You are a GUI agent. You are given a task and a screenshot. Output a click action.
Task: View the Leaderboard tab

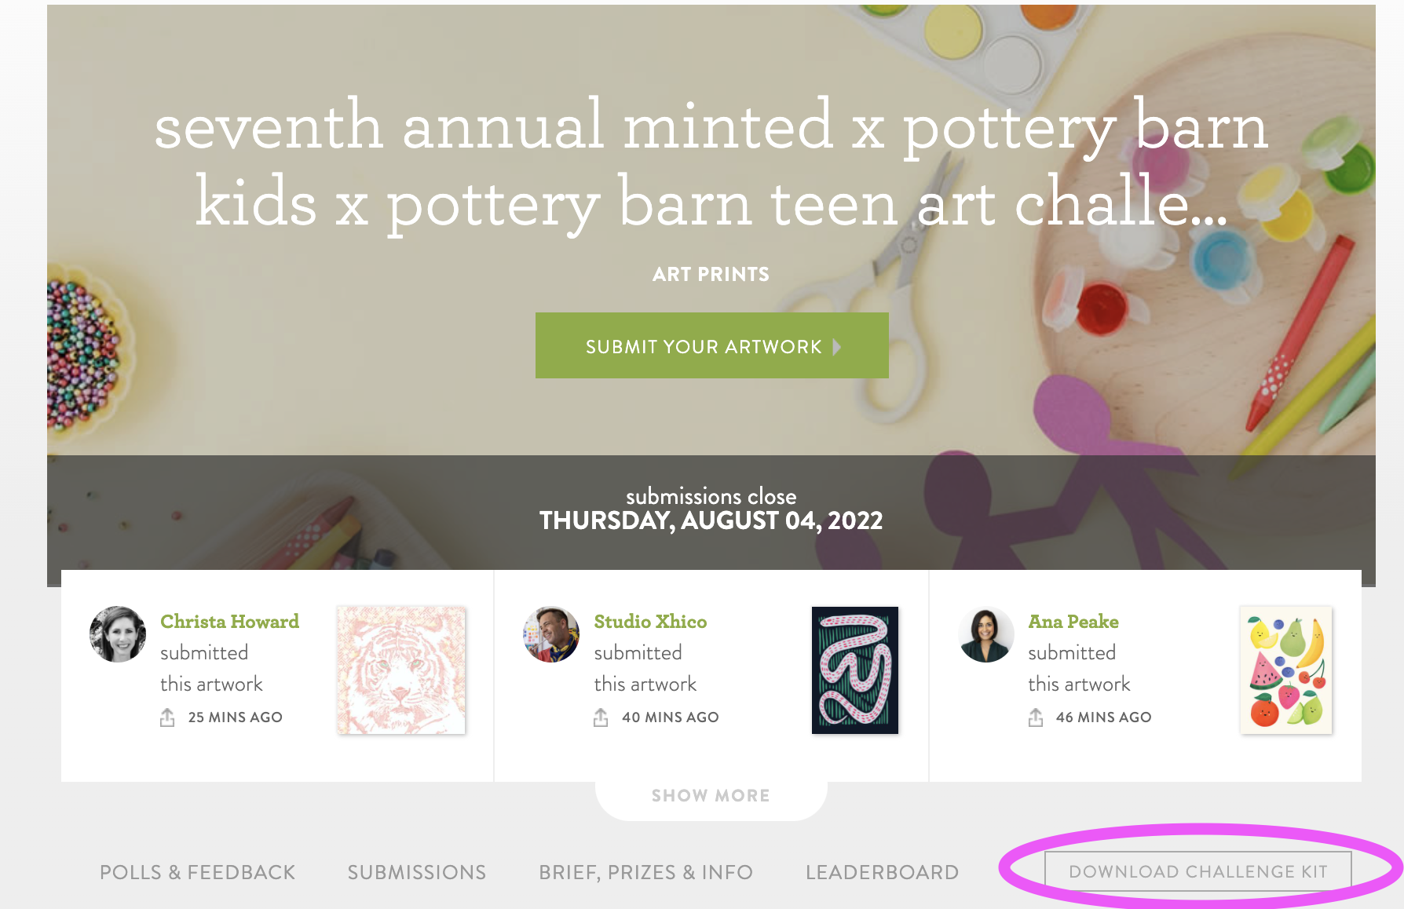882,872
